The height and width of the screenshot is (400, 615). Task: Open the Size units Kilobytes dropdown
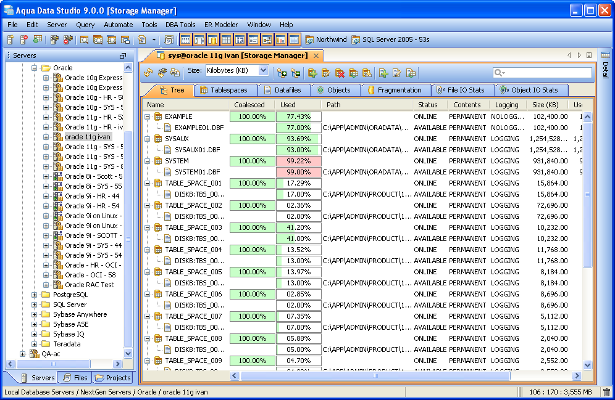pos(263,70)
